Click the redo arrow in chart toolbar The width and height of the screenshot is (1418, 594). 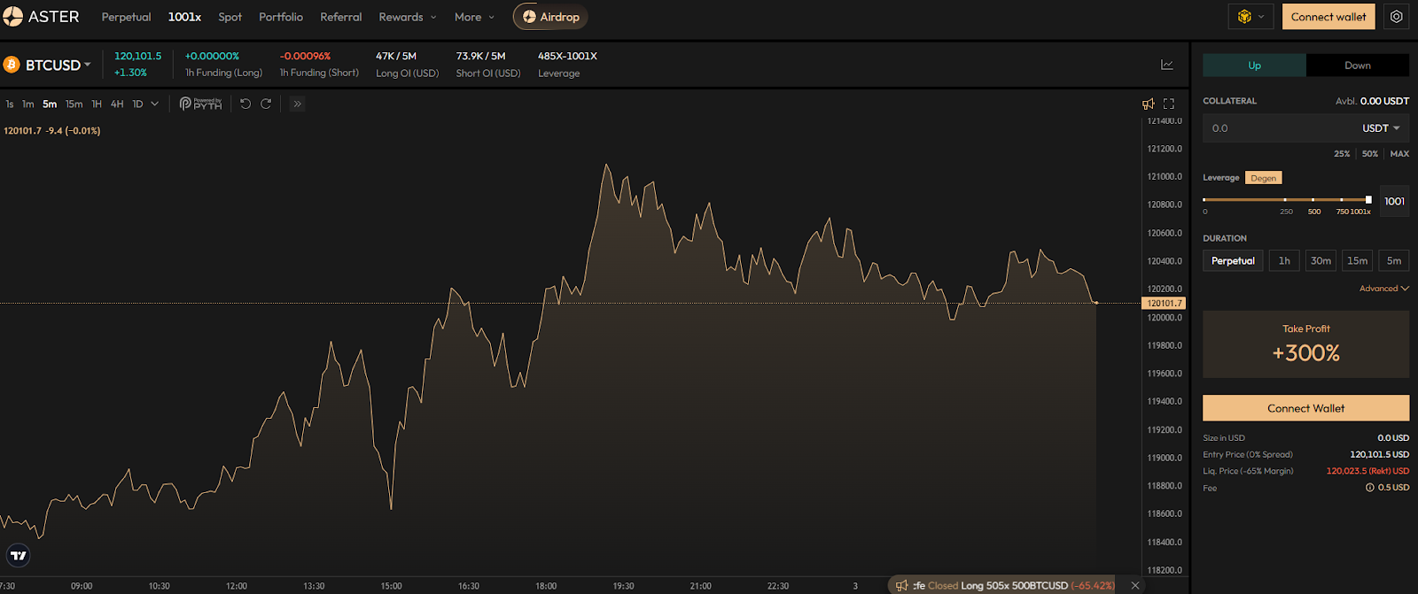[266, 104]
